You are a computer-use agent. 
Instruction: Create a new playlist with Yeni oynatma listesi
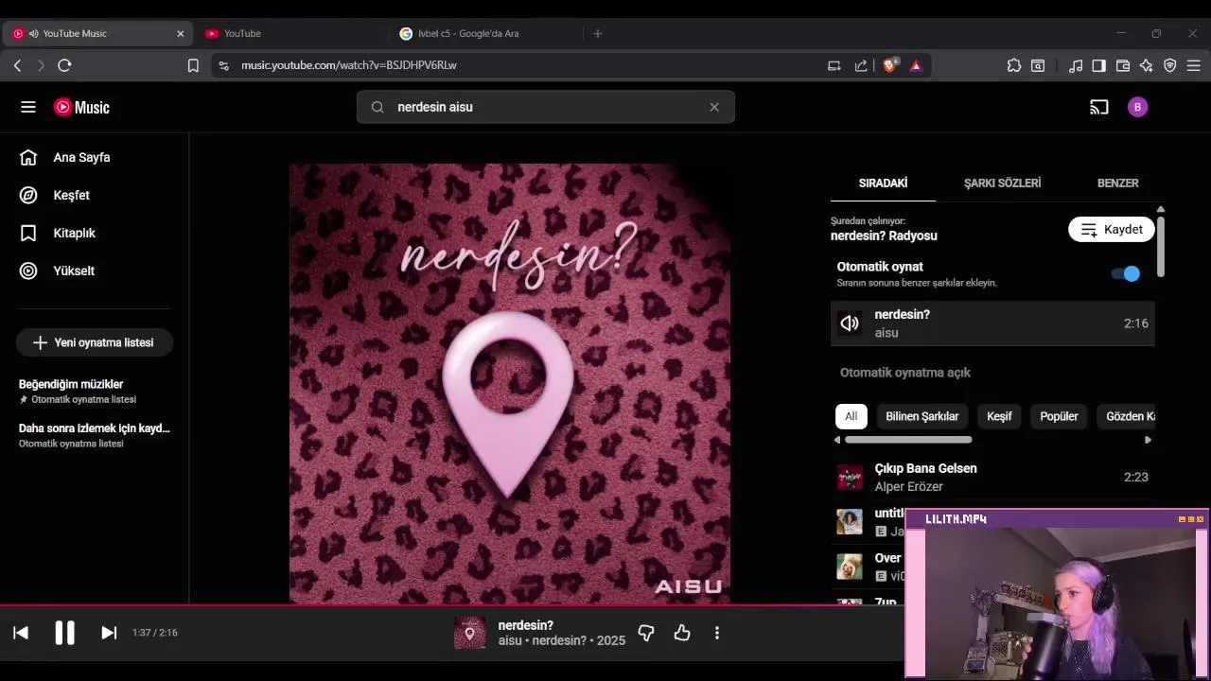(95, 342)
